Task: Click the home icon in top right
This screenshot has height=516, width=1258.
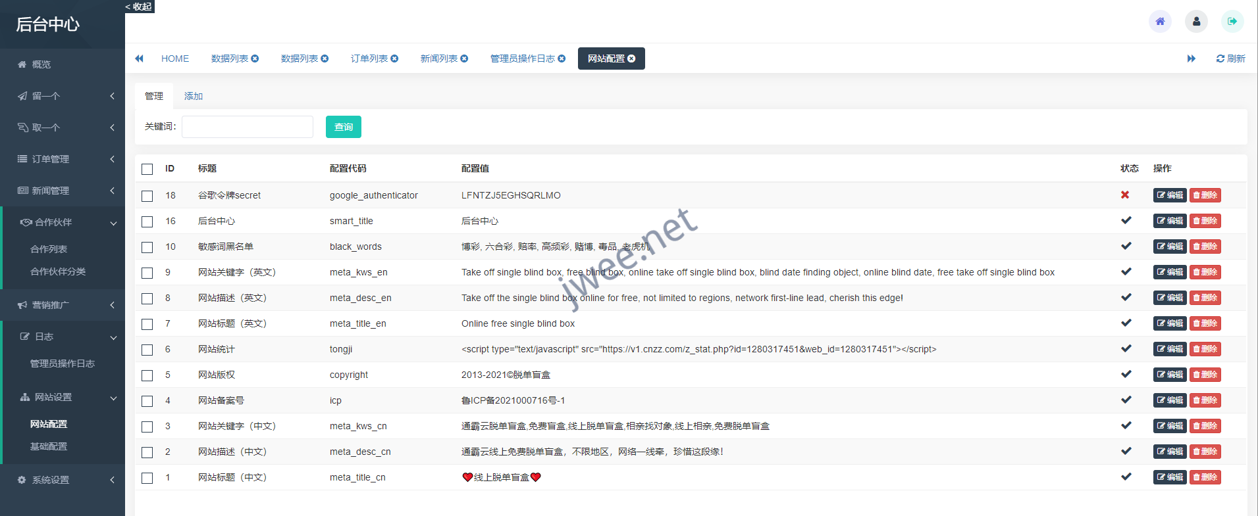Action: [x=1160, y=21]
